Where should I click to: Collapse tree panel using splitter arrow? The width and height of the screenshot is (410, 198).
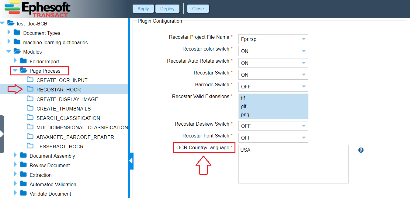pyautogui.click(x=131, y=161)
